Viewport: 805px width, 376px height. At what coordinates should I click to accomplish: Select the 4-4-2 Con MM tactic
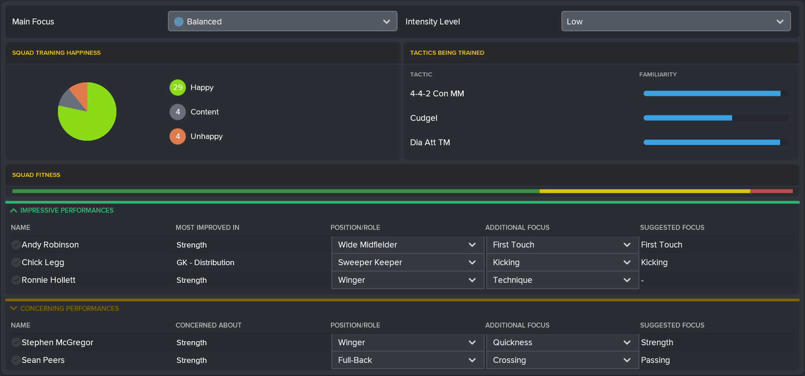(437, 94)
